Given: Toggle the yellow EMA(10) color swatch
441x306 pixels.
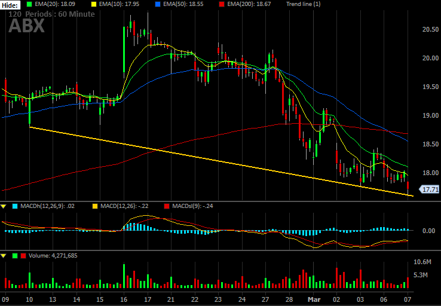Looking at the screenshot, I should click(x=93, y=4).
